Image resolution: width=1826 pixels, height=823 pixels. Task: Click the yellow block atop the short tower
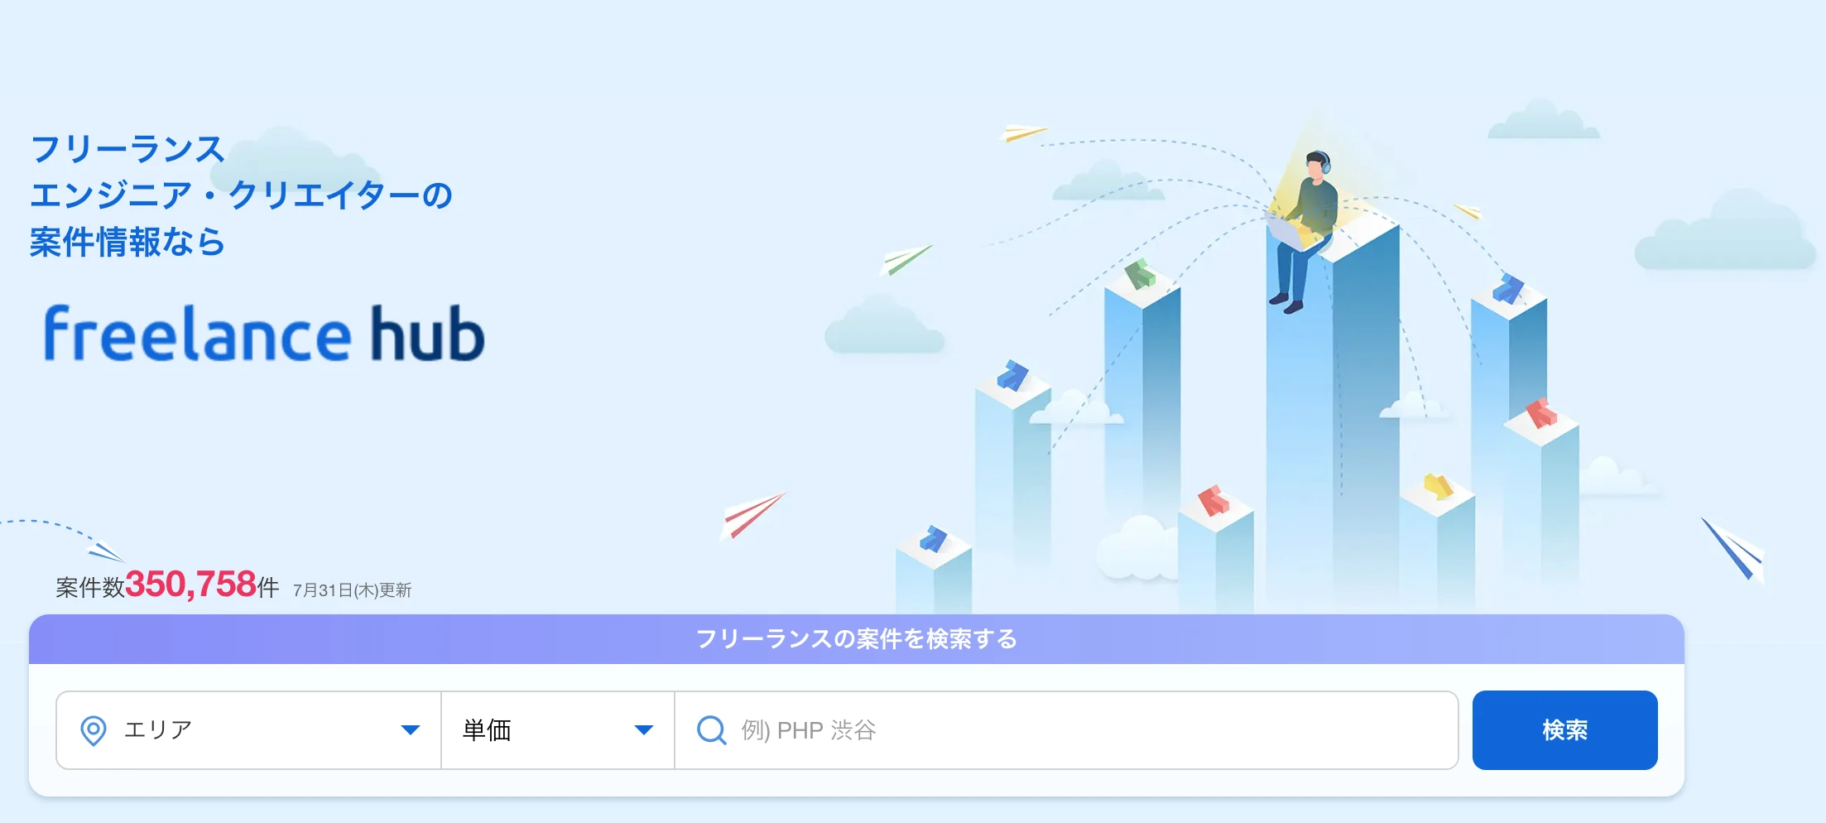(x=1439, y=486)
